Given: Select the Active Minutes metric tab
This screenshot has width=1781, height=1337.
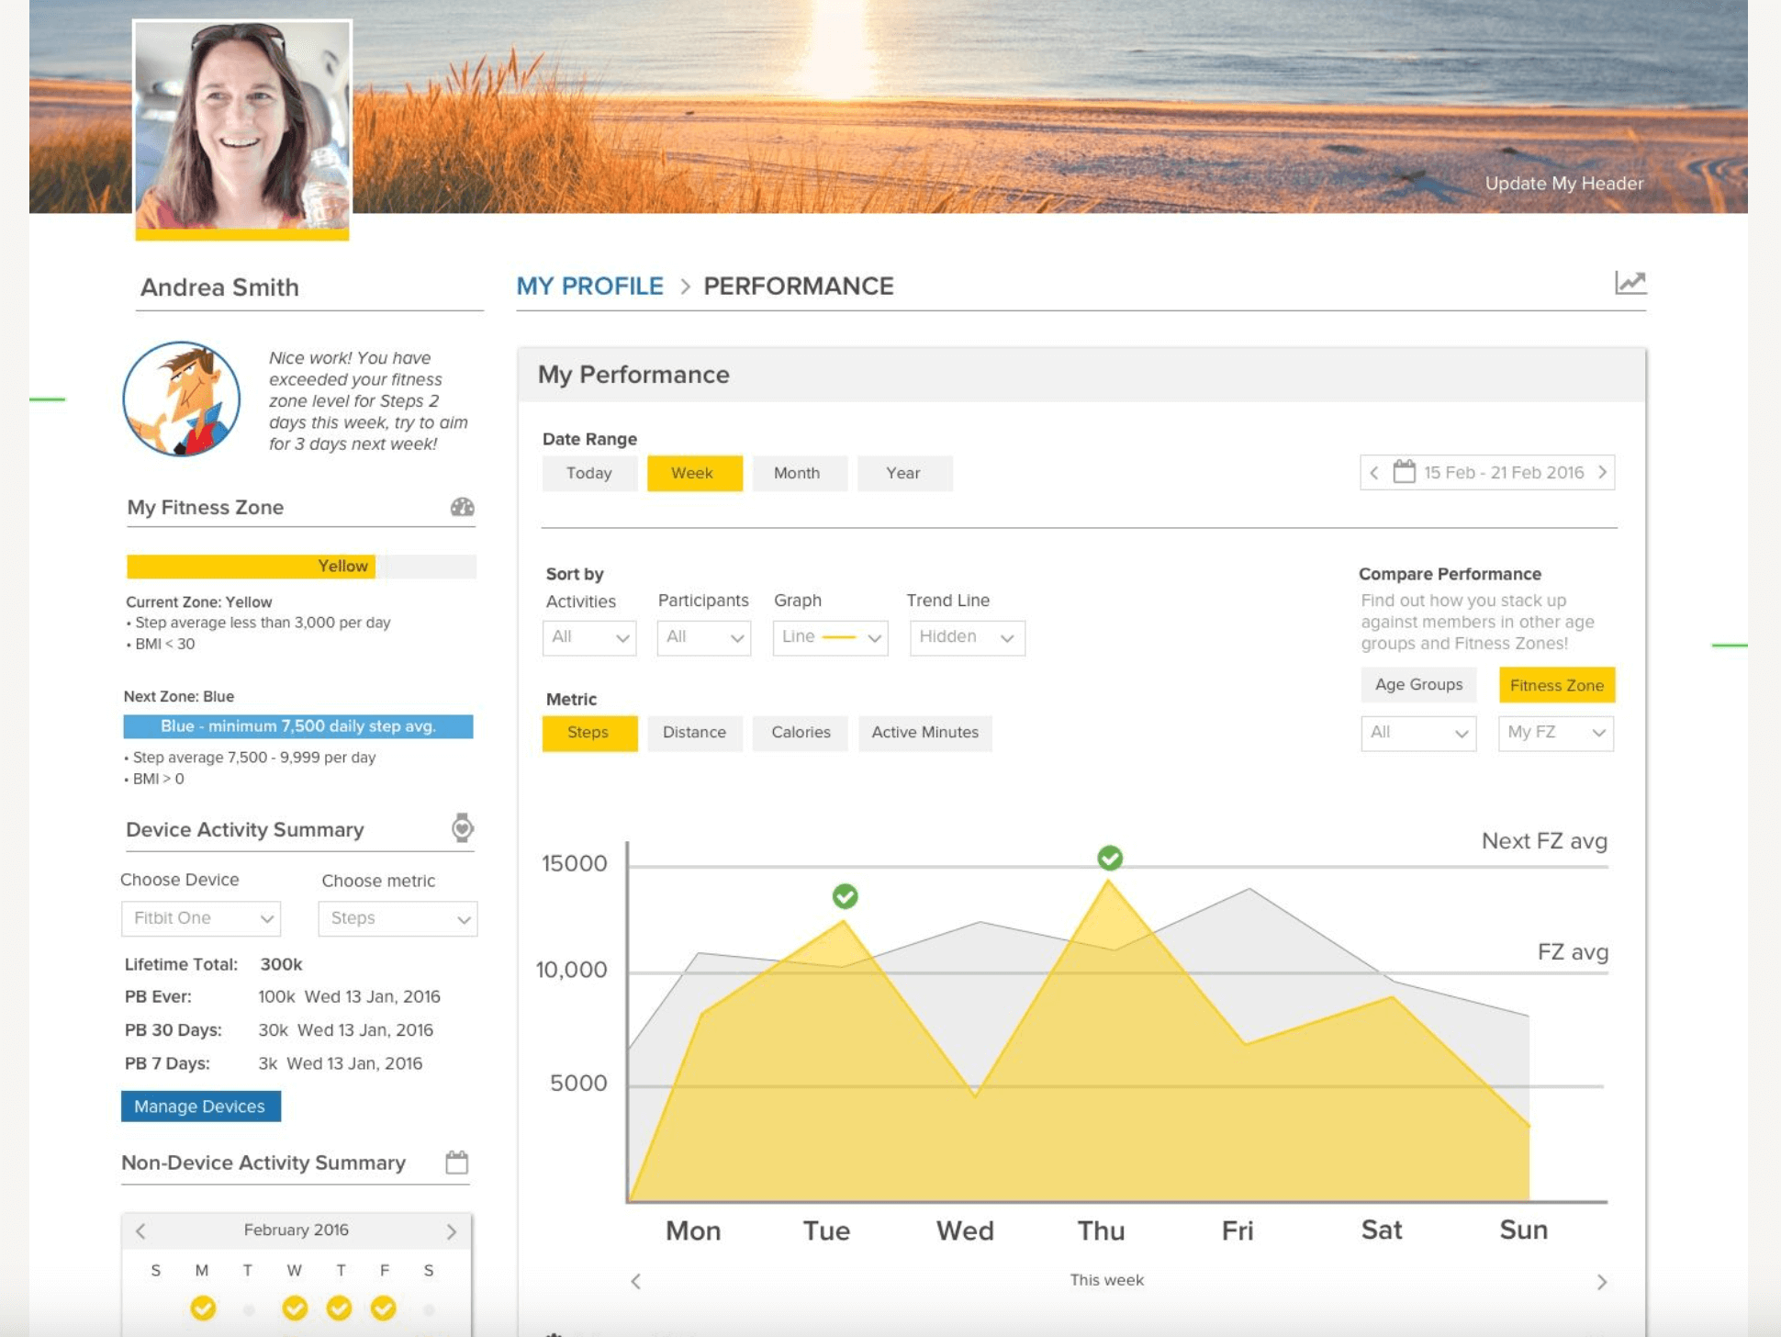Looking at the screenshot, I should pos(924,733).
